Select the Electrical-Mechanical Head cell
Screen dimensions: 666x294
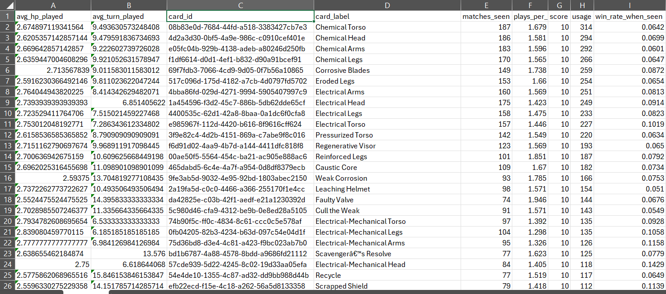pos(387,264)
